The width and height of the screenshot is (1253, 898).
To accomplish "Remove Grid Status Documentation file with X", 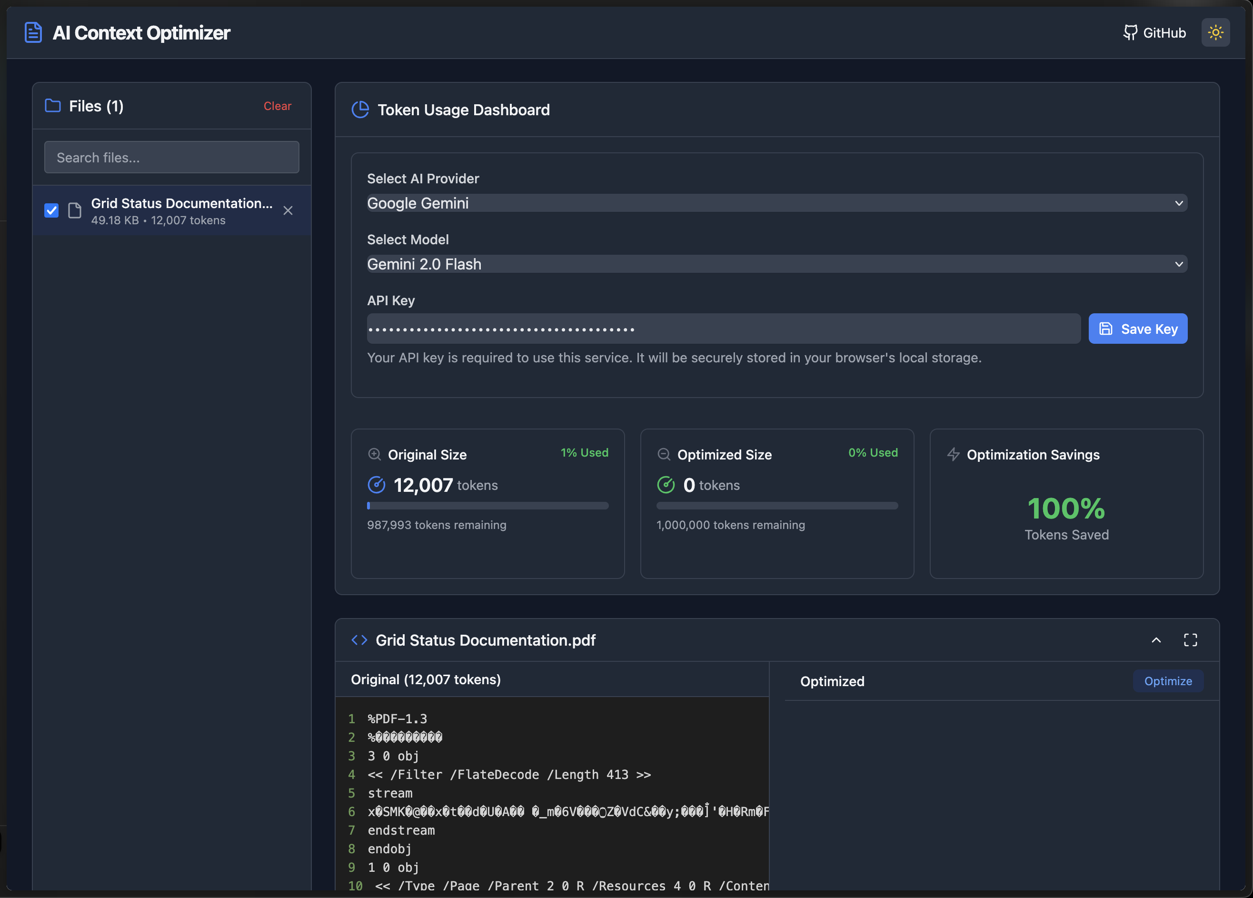I will [x=288, y=210].
